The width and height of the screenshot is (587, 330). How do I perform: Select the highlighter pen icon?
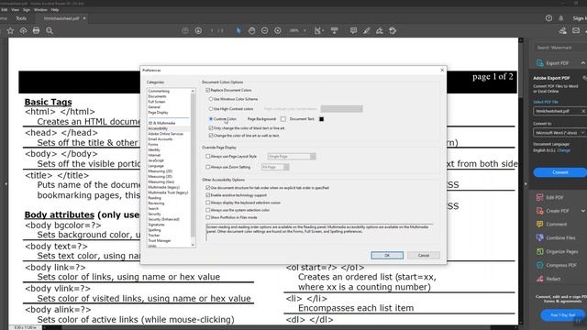(367, 30)
